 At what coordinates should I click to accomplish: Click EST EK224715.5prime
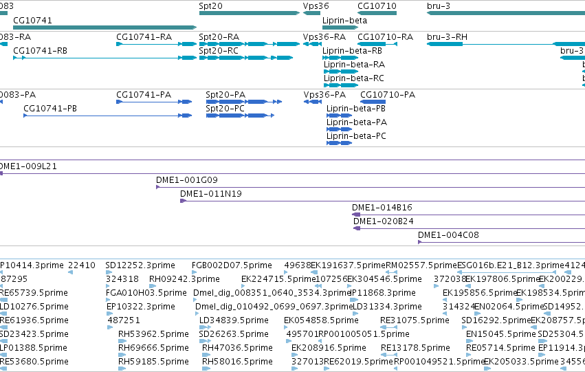(245, 286)
